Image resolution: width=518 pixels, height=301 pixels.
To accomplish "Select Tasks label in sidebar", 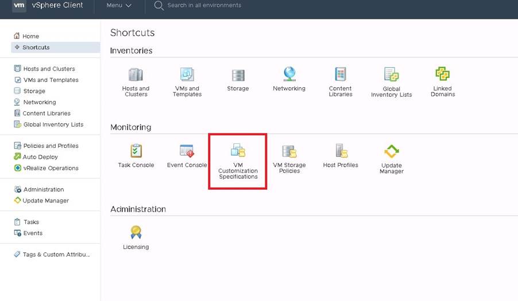I will tap(32, 222).
